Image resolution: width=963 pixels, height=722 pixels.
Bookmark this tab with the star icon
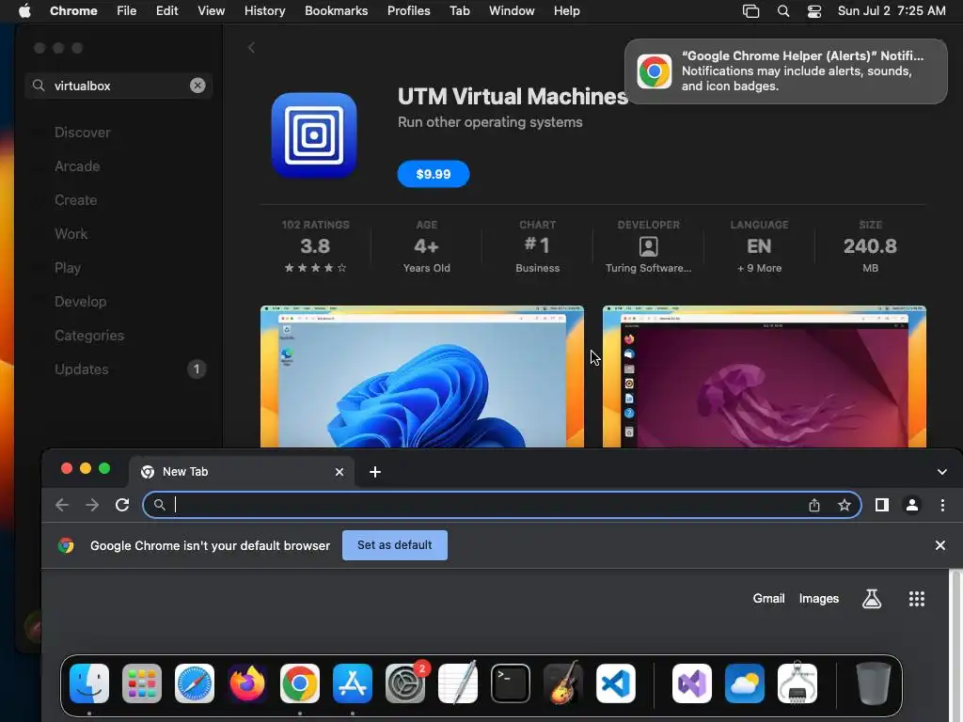845,505
